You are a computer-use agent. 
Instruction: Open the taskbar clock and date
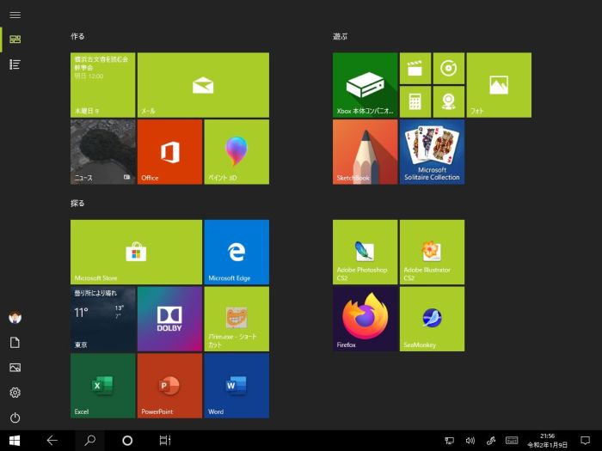click(x=547, y=441)
